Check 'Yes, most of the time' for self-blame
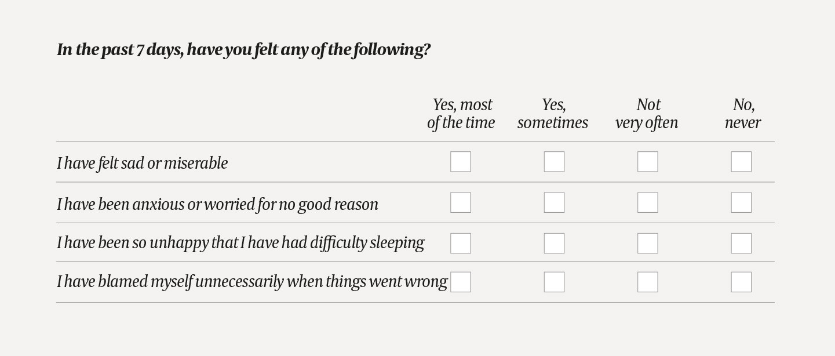Image resolution: width=835 pixels, height=356 pixels. pyautogui.click(x=461, y=282)
